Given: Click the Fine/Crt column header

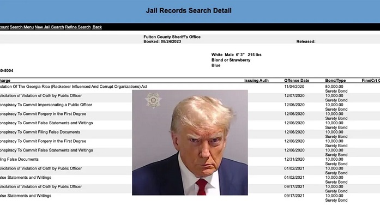Looking at the screenshot, I should point(370,81).
